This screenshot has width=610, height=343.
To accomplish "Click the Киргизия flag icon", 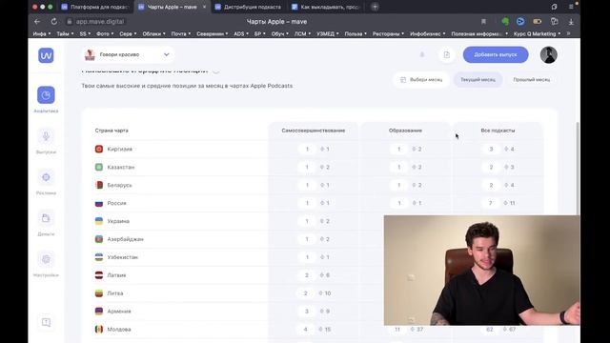I will [x=99, y=149].
